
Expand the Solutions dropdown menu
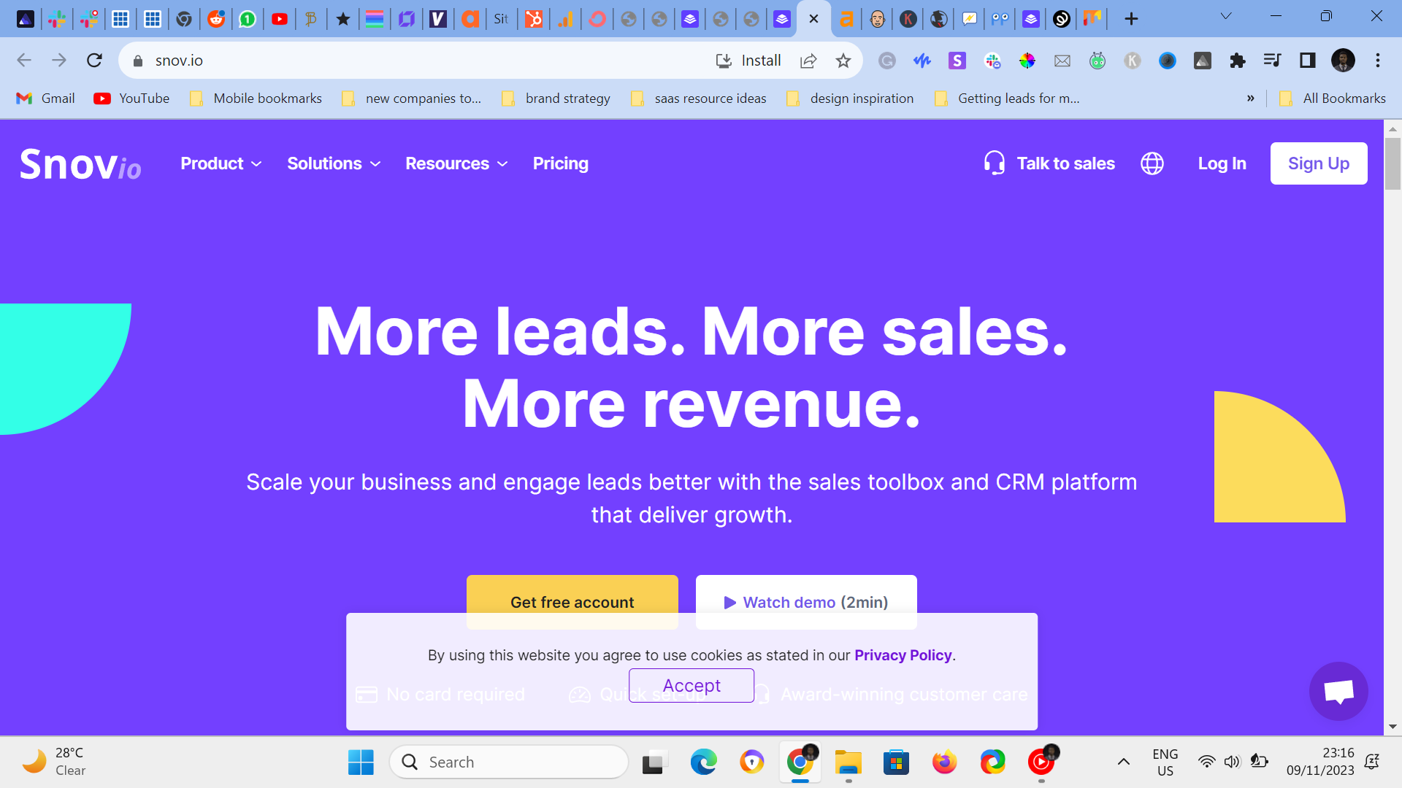pos(334,163)
